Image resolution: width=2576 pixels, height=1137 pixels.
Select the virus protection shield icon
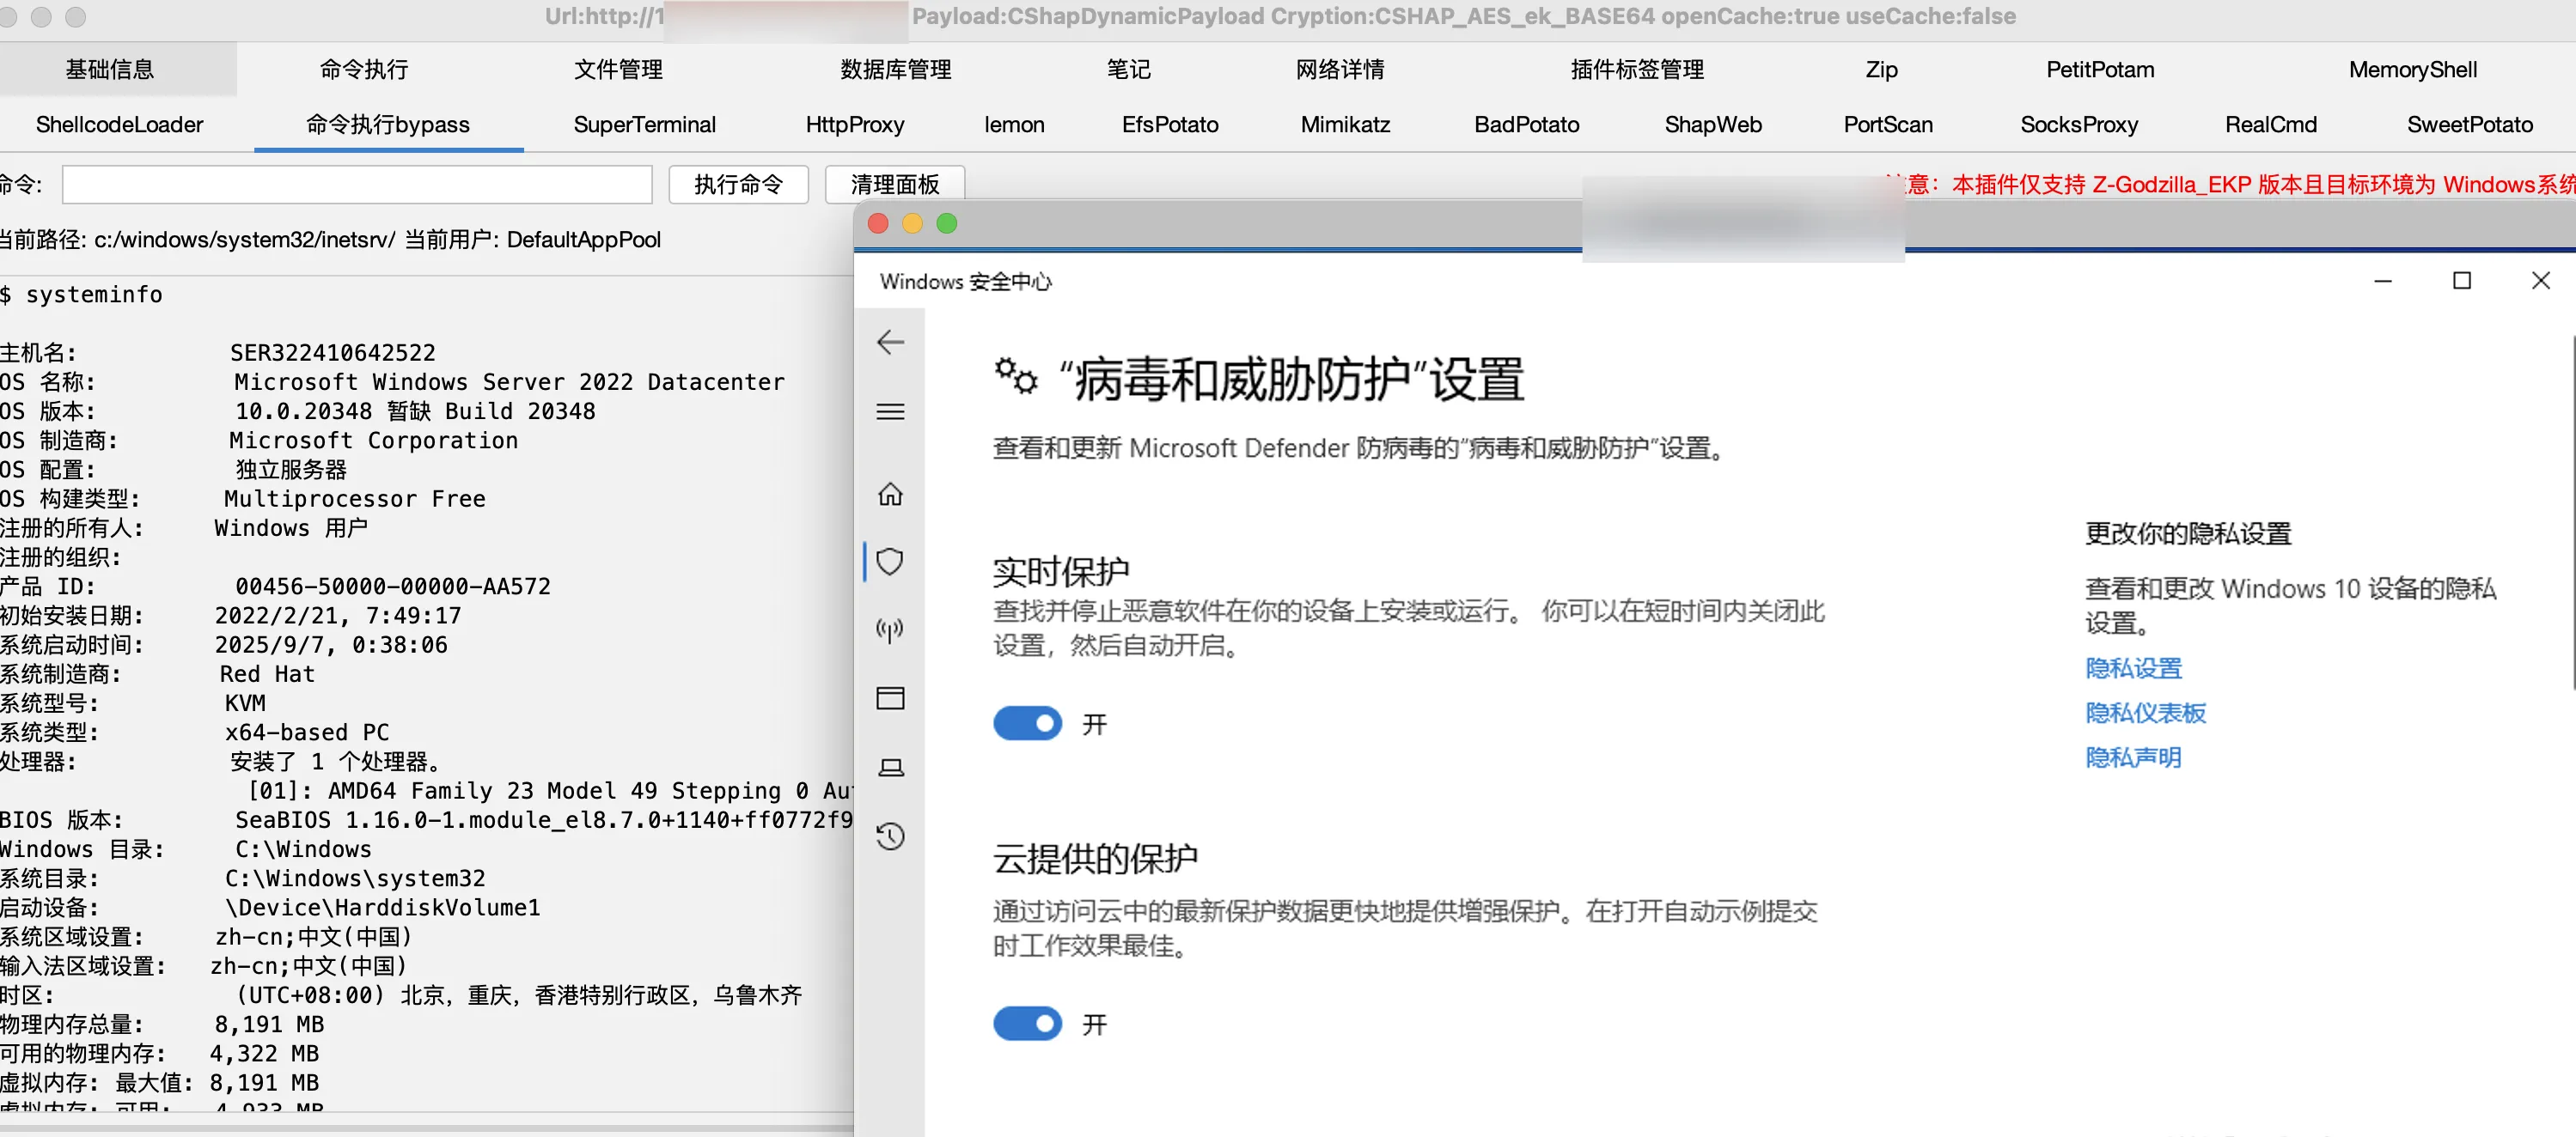890,562
